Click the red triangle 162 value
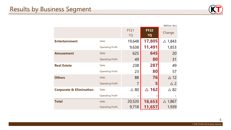 click(151, 90)
